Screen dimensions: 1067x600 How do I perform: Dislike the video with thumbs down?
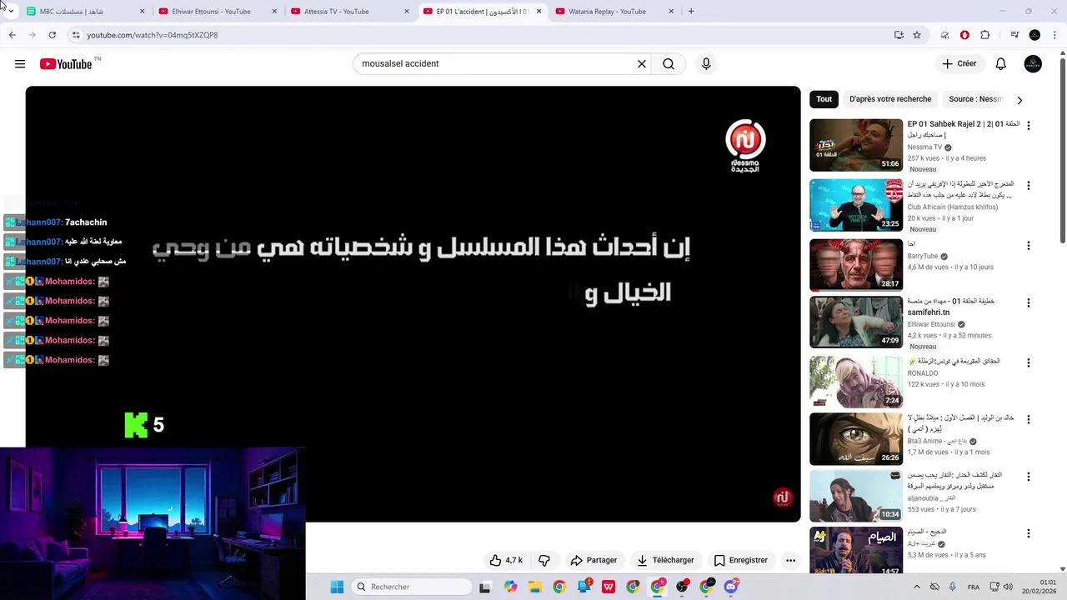click(544, 560)
